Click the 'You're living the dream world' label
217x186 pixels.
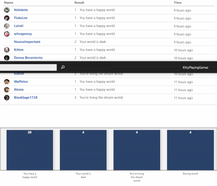point(137,177)
